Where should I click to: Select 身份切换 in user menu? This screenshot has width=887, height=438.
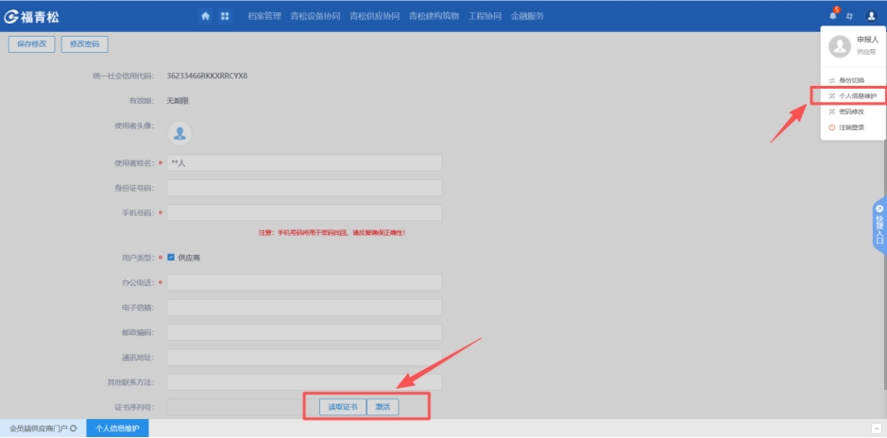coord(851,80)
